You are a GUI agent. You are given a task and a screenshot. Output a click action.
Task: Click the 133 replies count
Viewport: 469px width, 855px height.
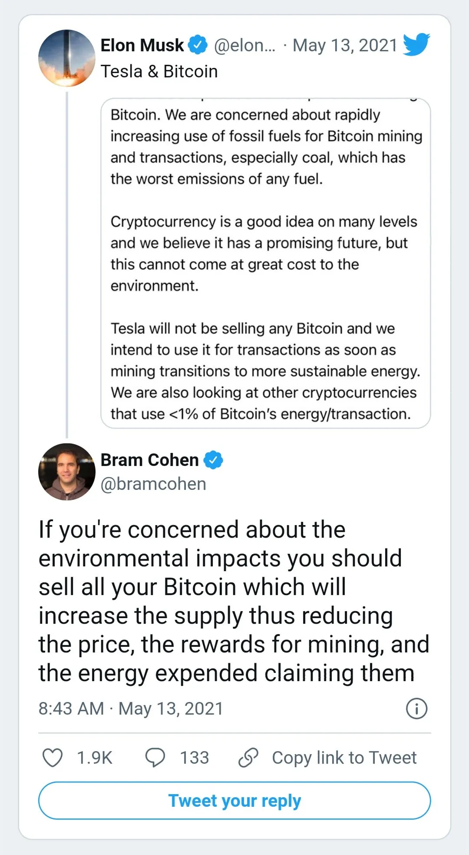[x=195, y=758]
